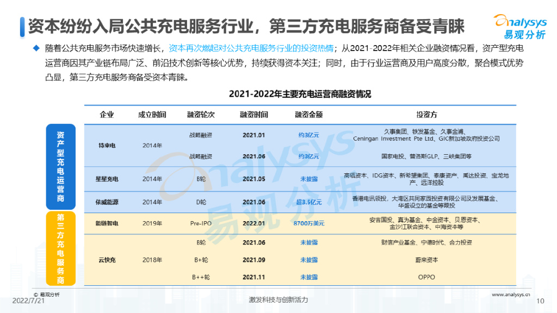557x313 pixels.
Task: Click the © 易观分析 copyright text
Action: point(47,295)
